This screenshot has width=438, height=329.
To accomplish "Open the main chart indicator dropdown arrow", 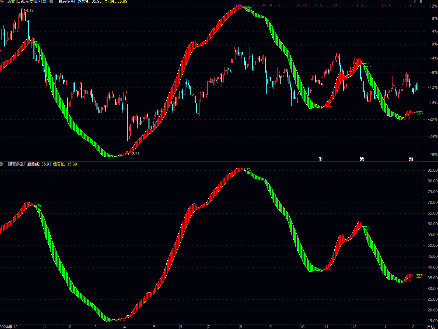I will [x=51, y=2].
